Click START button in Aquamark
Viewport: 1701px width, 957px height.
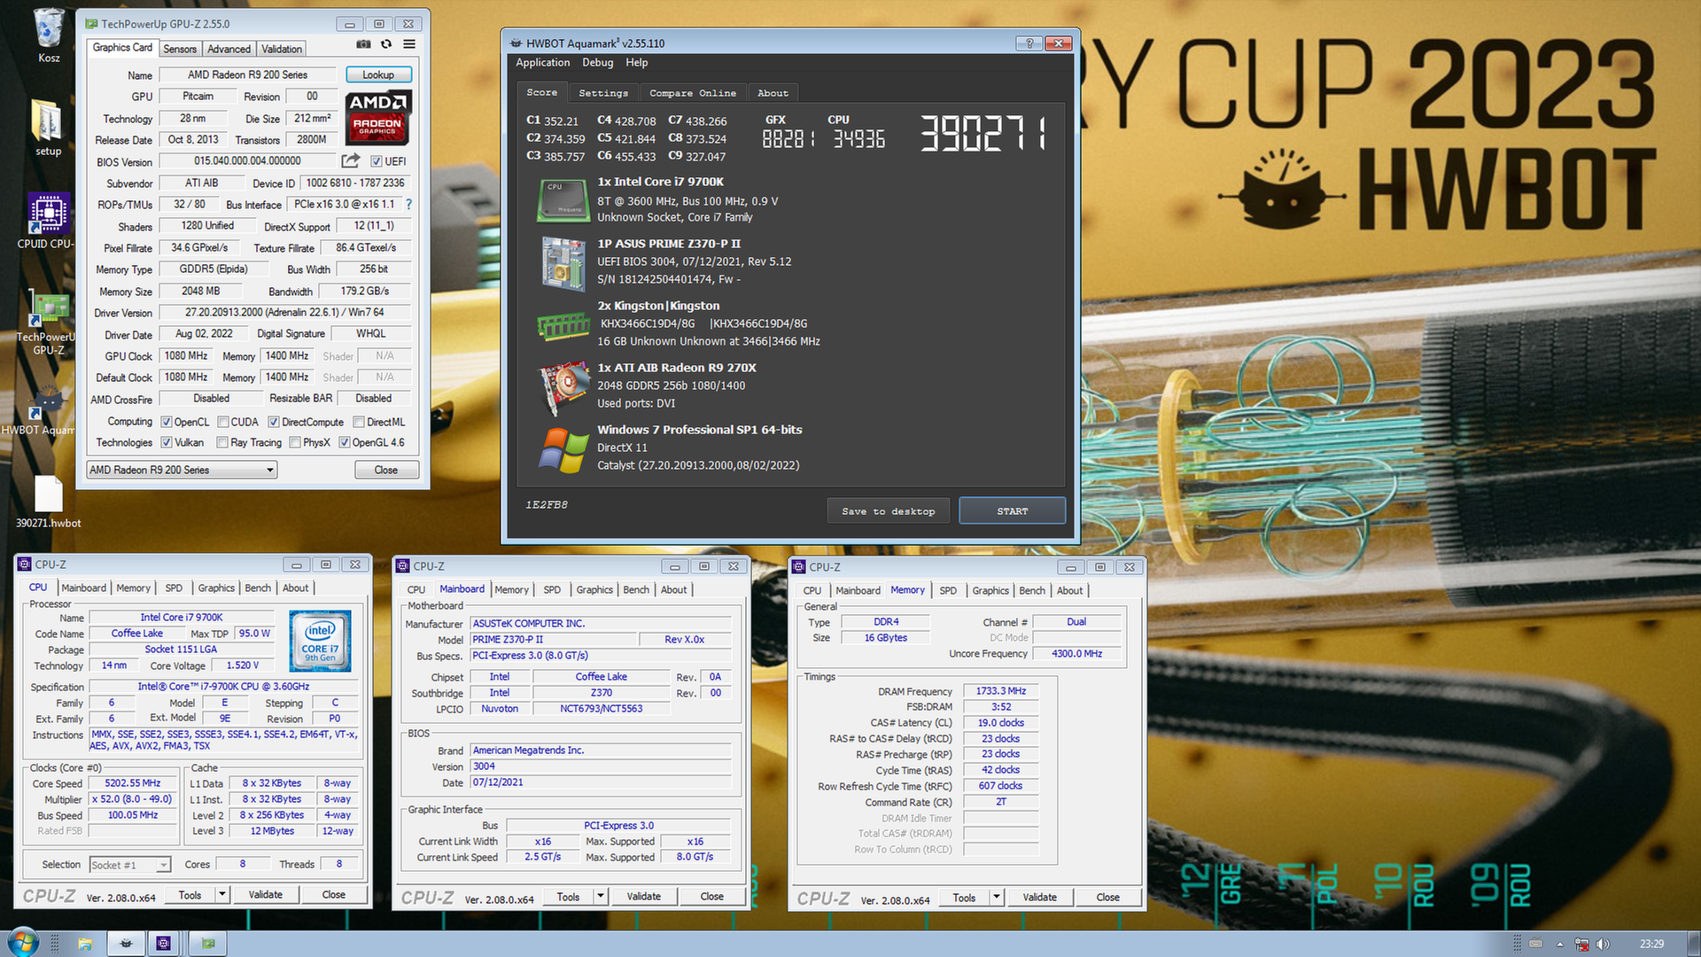pyautogui.click(x=1013, y=511)
